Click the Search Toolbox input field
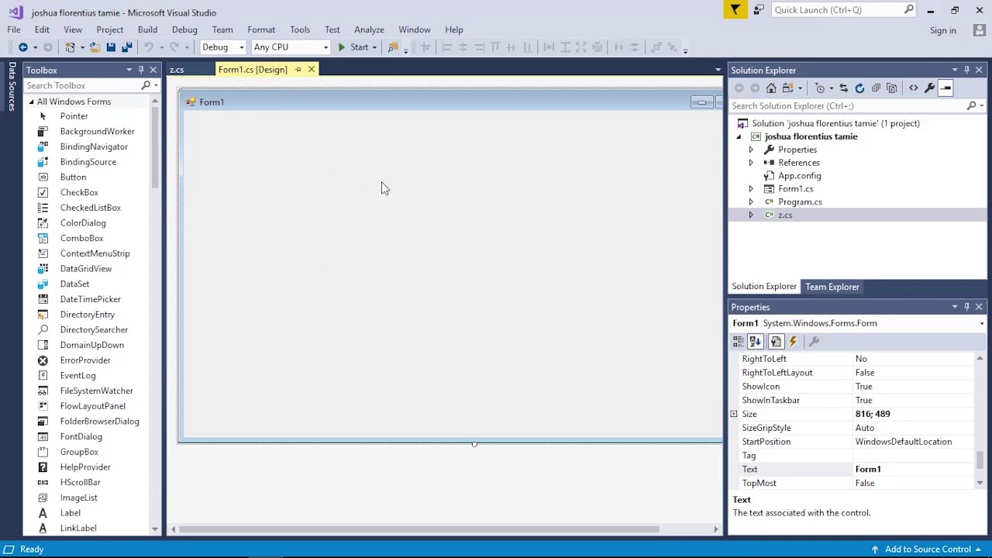The width and height of the screenshot is (992, 558). (x=81, y=86)
